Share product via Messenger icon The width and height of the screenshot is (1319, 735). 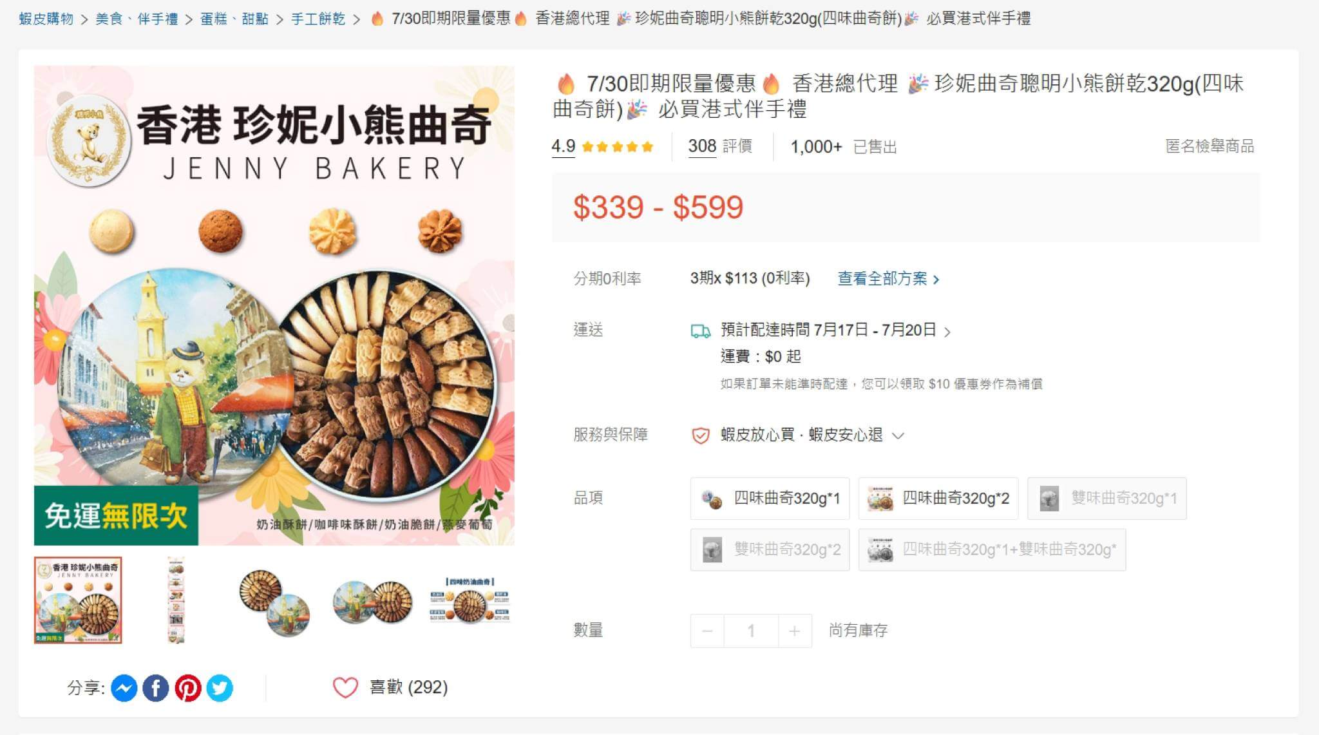point(124,688)
